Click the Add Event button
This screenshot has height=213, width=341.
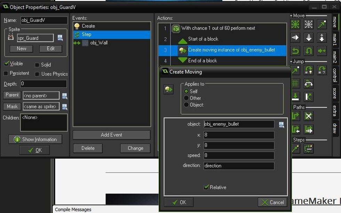click(x=111, y=135)
